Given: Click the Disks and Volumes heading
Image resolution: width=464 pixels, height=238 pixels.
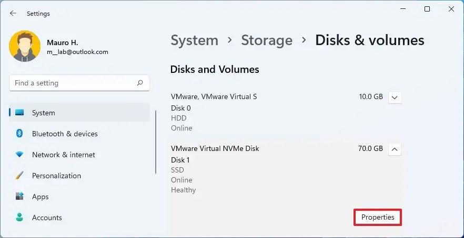Looking at the screenshot, I should (x=215, y=69).
